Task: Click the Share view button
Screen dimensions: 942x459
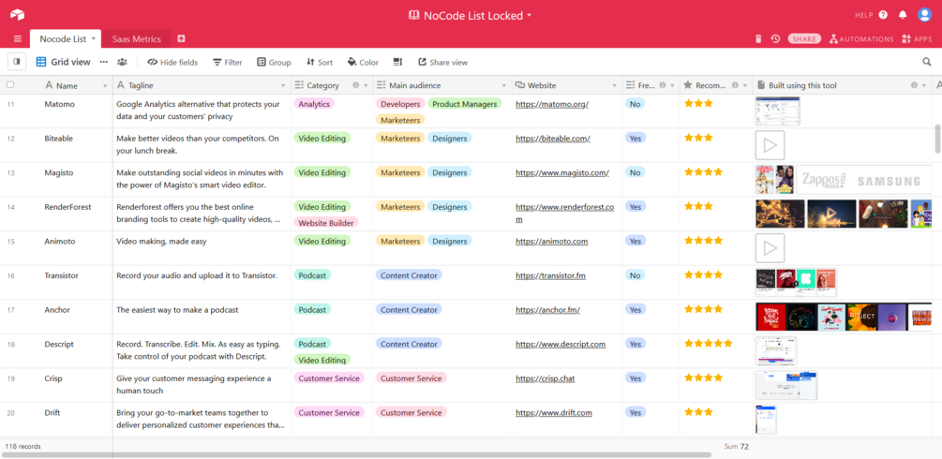Action: click(442, 62)
